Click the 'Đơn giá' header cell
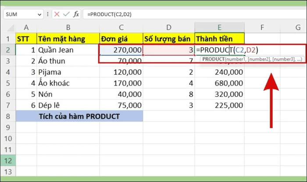 (x=121, y=39)
